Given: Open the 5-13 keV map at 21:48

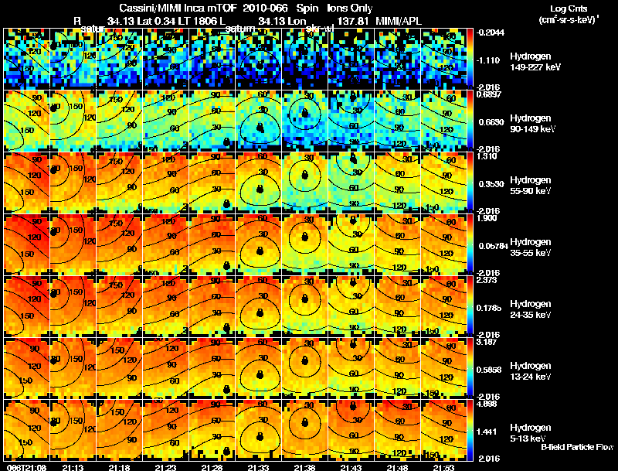Looking at the screenshot, I should click(398, 430).
